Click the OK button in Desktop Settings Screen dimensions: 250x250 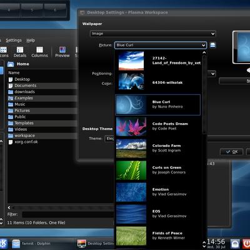[232, 152]
